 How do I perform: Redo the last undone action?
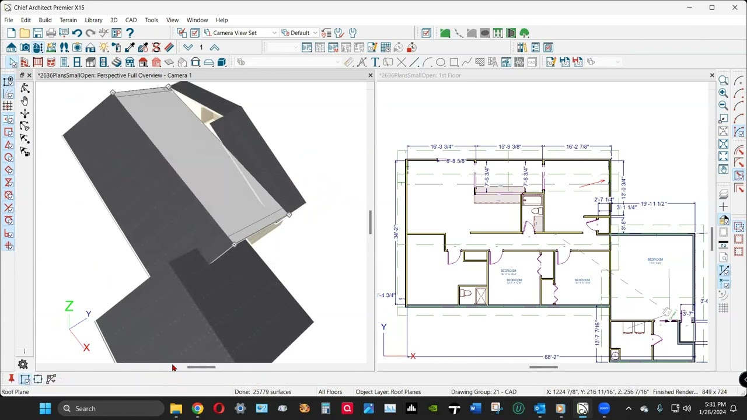[90, 33]
